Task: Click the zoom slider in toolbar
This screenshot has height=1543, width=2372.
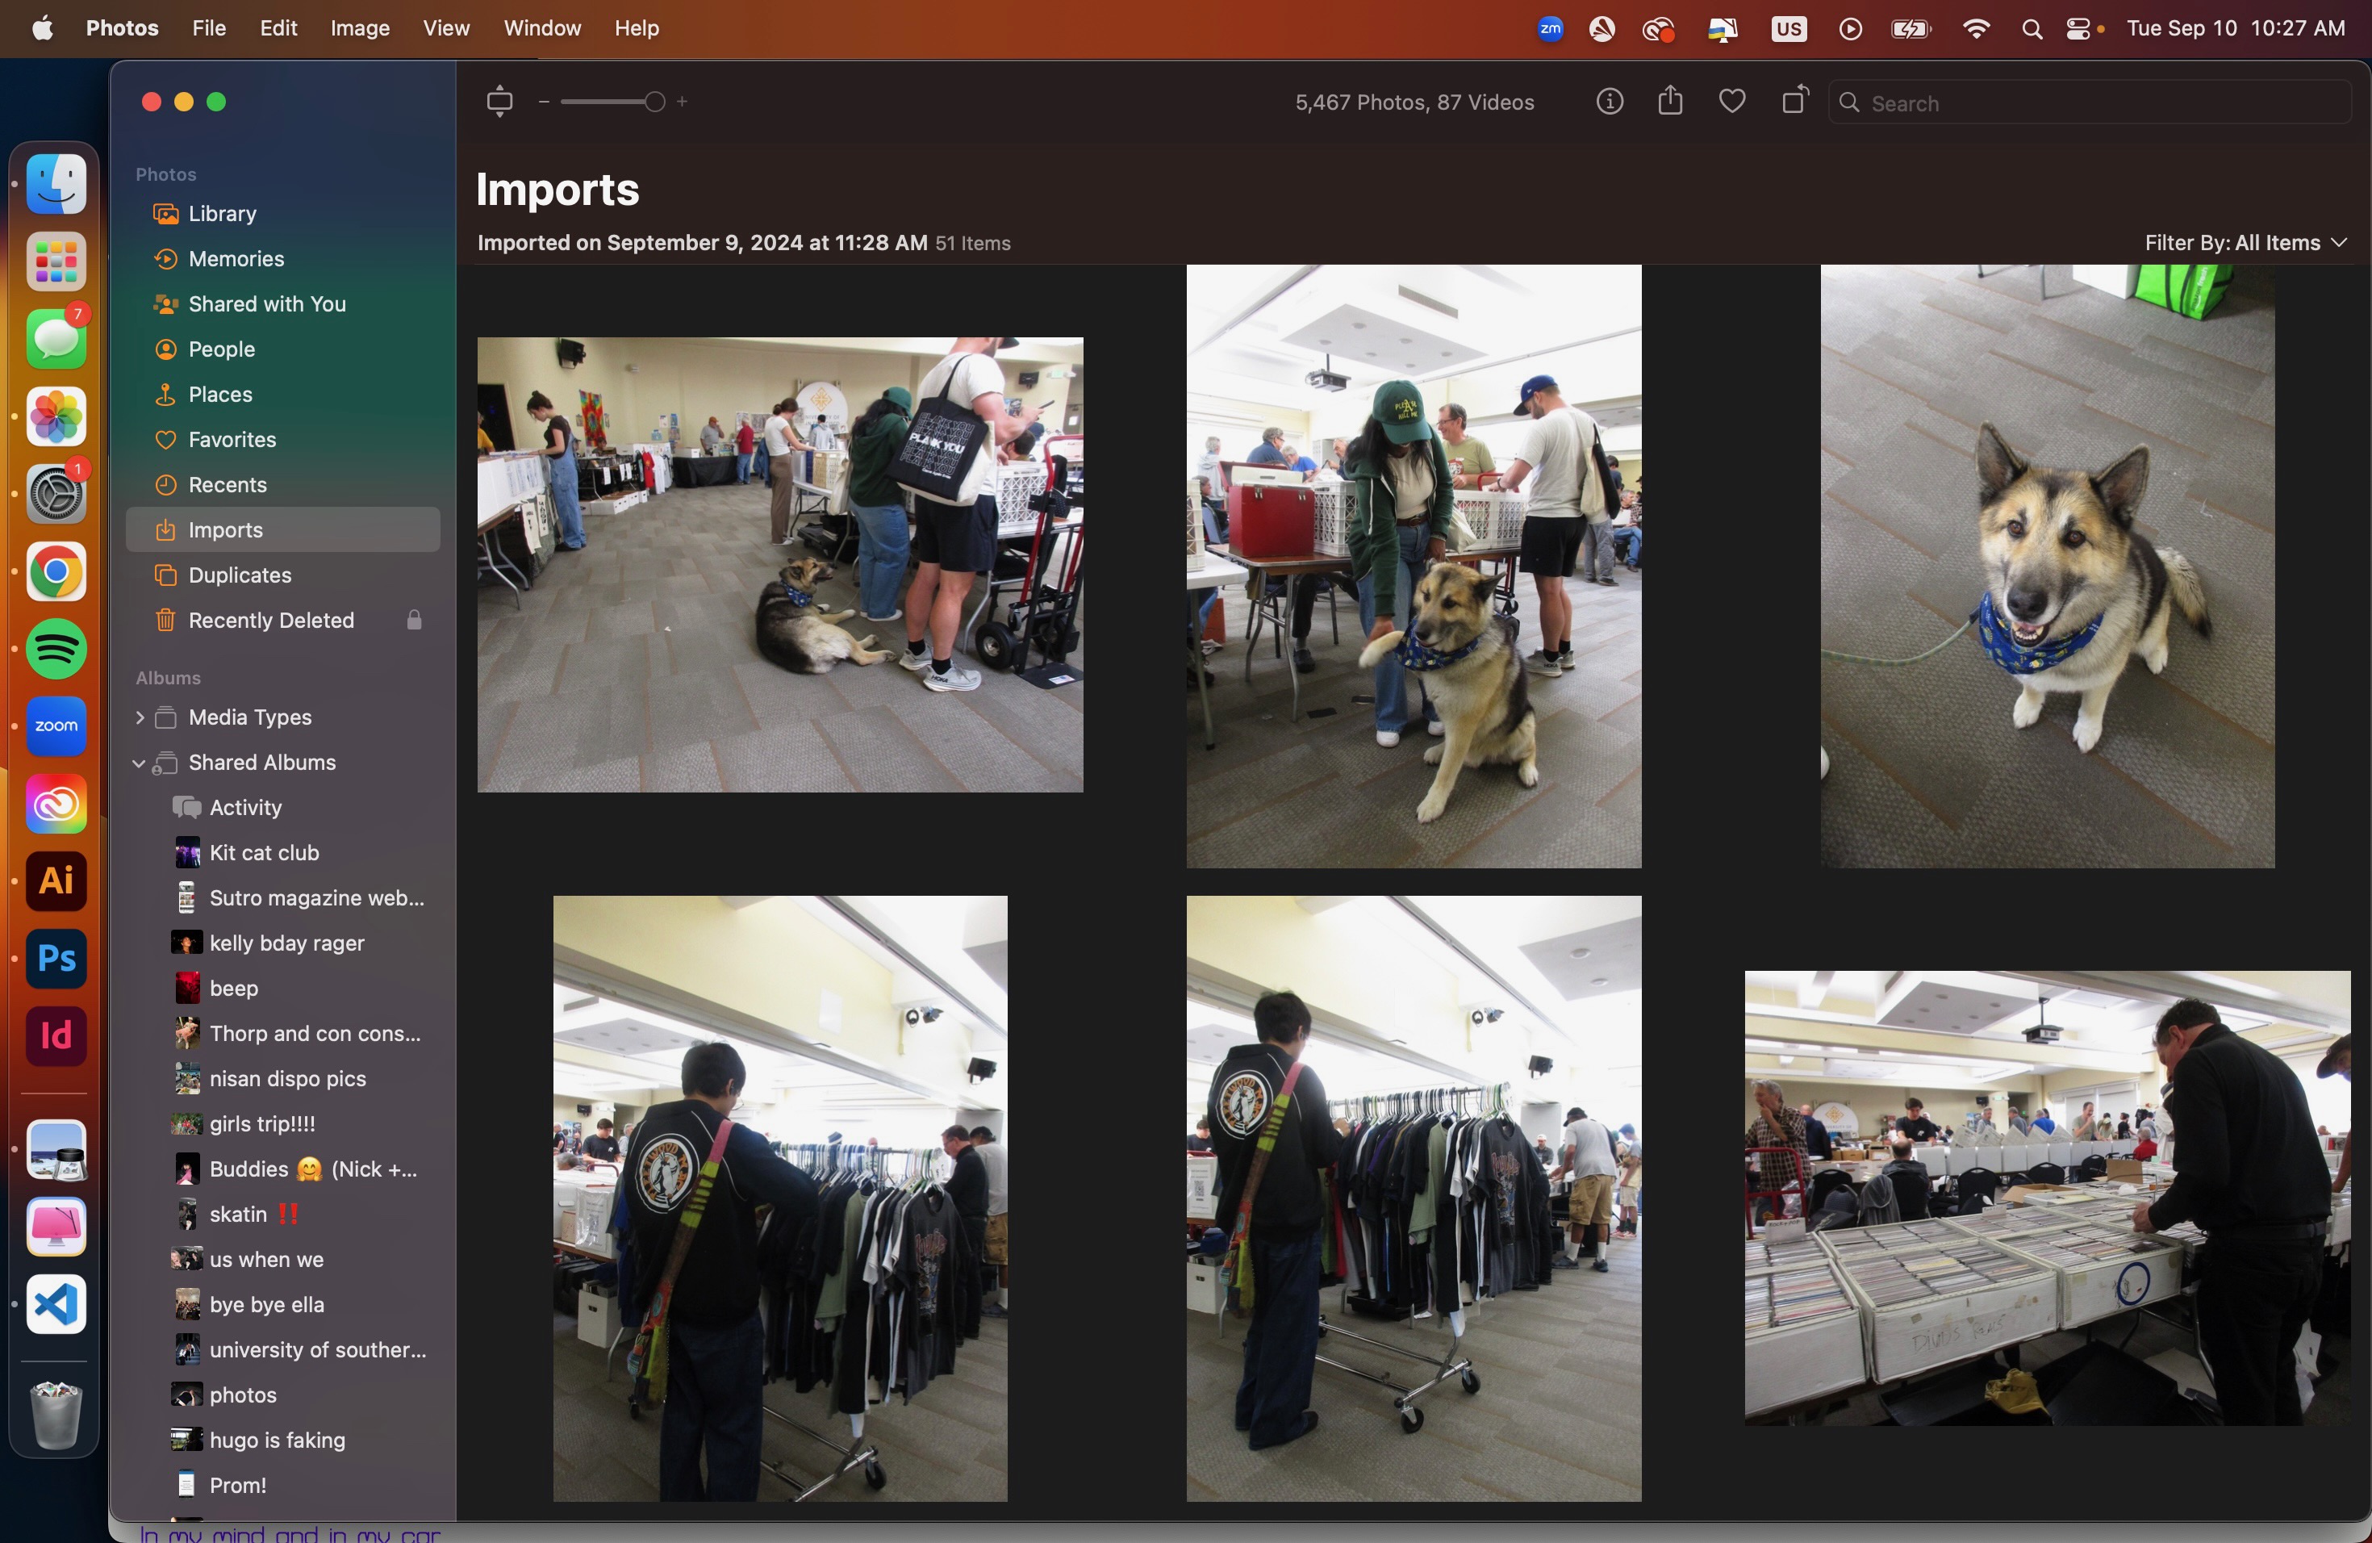Action: click(x=612, y=102)
